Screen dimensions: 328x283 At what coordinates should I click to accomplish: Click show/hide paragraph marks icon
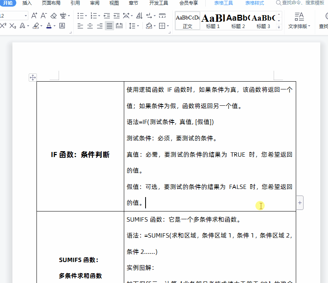tap(149, 16)
